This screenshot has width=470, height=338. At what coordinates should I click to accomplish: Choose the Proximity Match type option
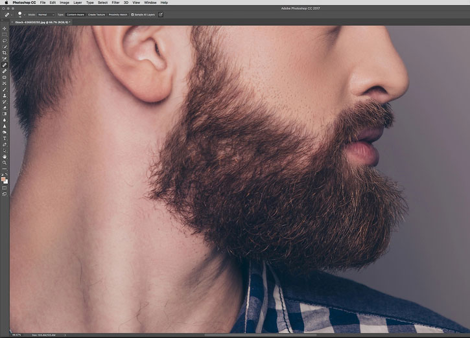118,15
